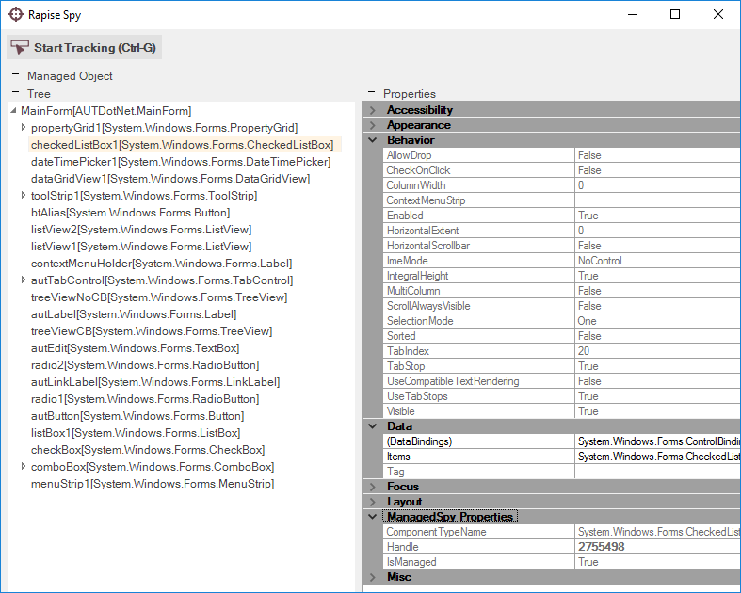
Task: Select the menuStrip1 tree item
Action: (x=153, y=484)
